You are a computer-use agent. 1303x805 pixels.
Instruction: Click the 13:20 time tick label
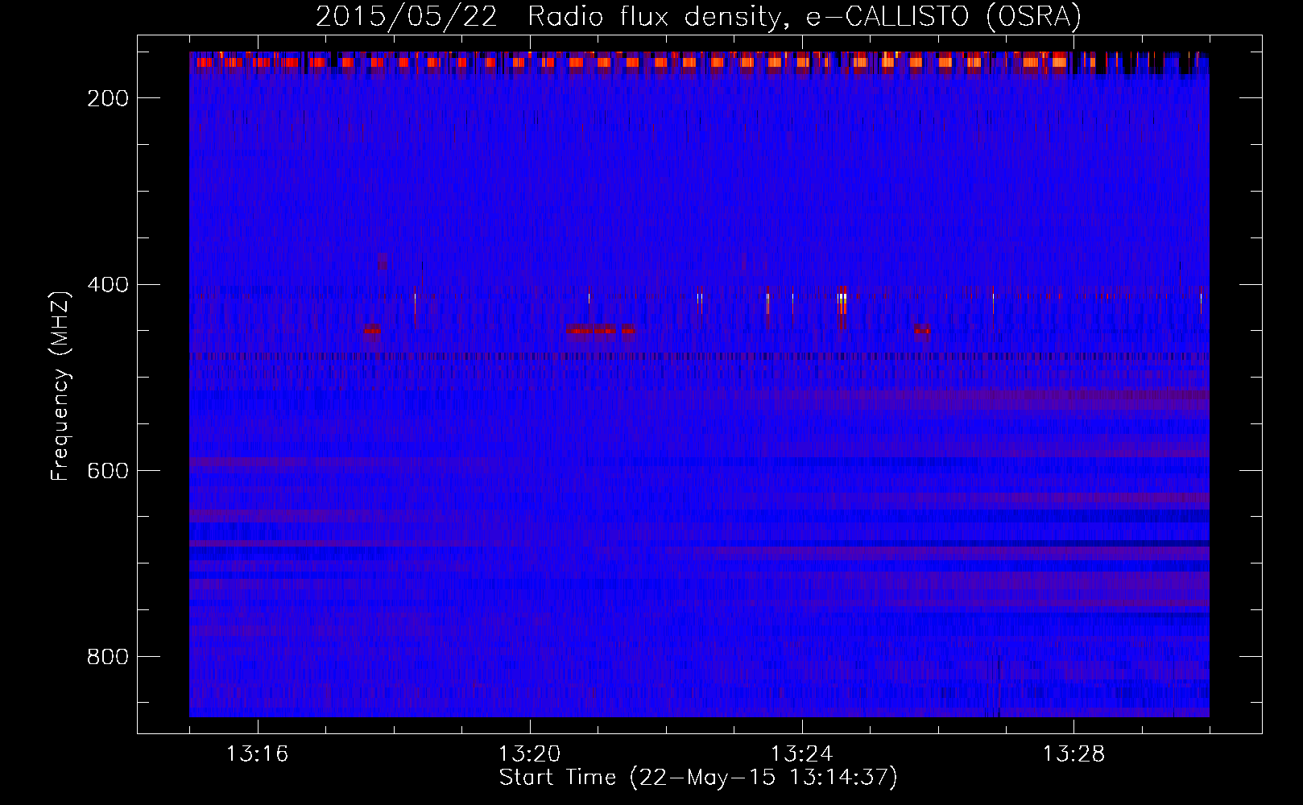(530, 754)
